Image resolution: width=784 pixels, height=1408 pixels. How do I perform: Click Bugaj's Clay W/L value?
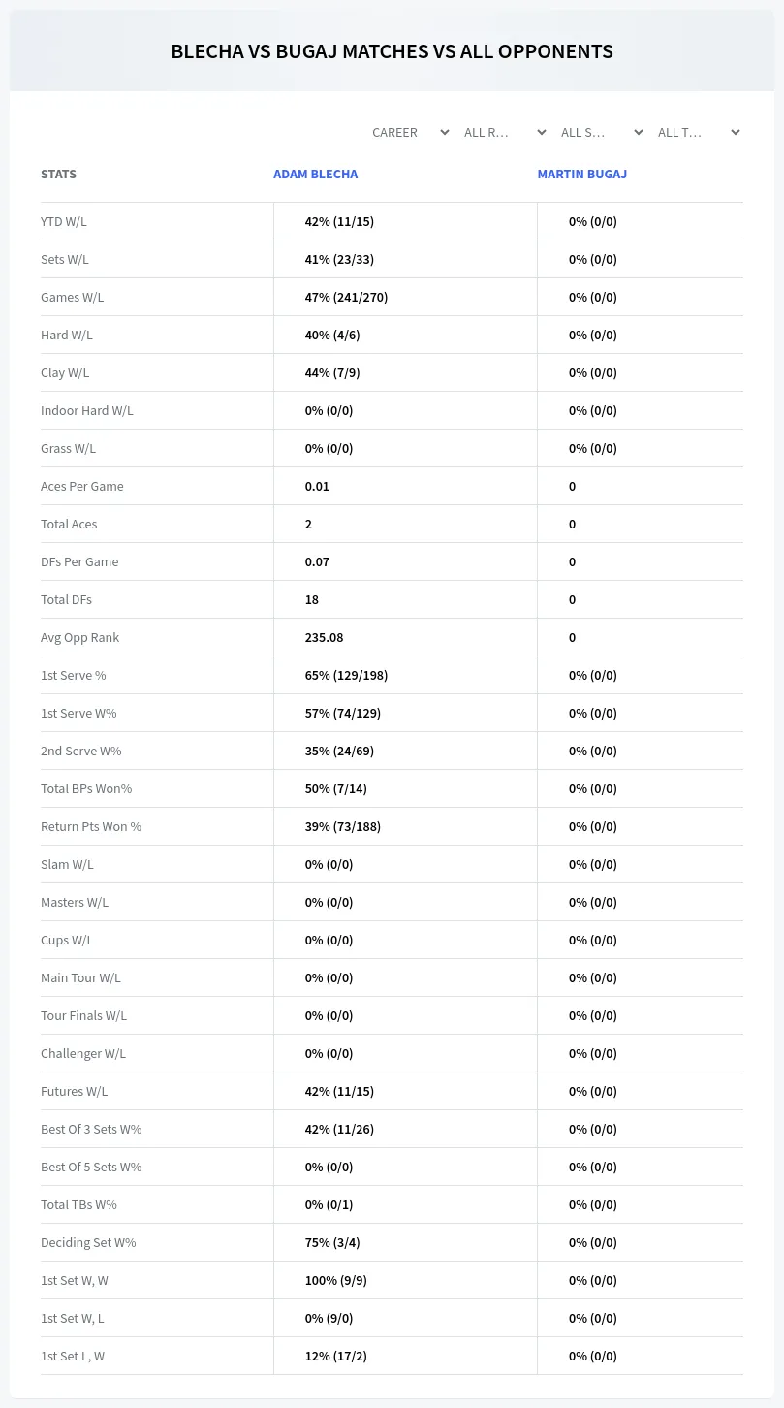point(593,372)
